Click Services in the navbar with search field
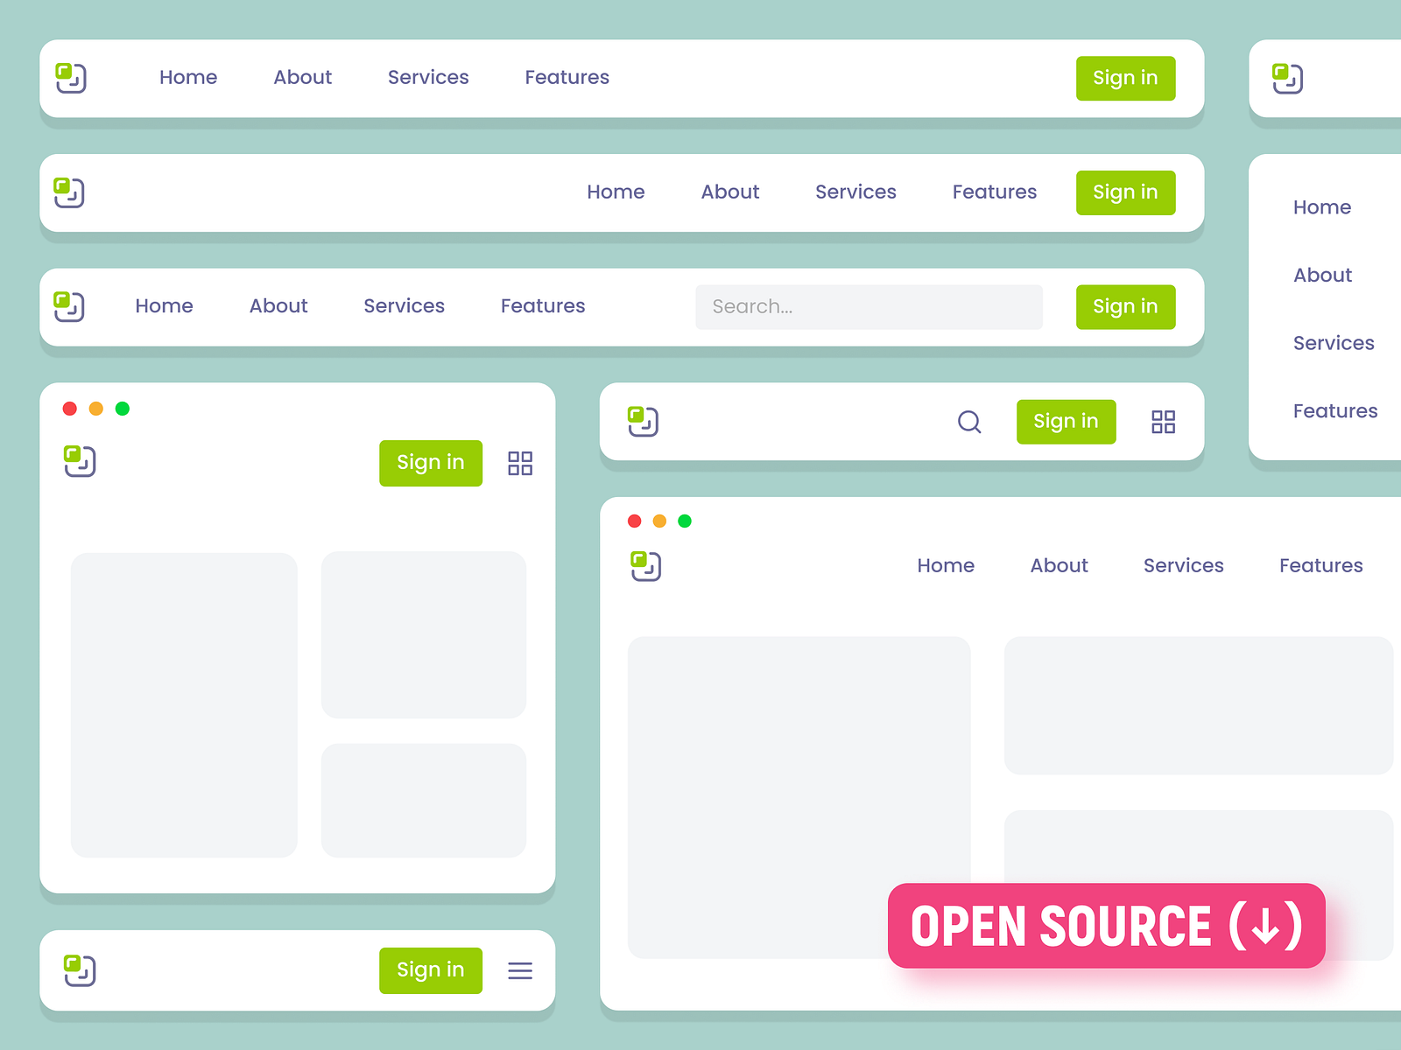Viewport: 1401px width, 1050px height. pos(404,306)
